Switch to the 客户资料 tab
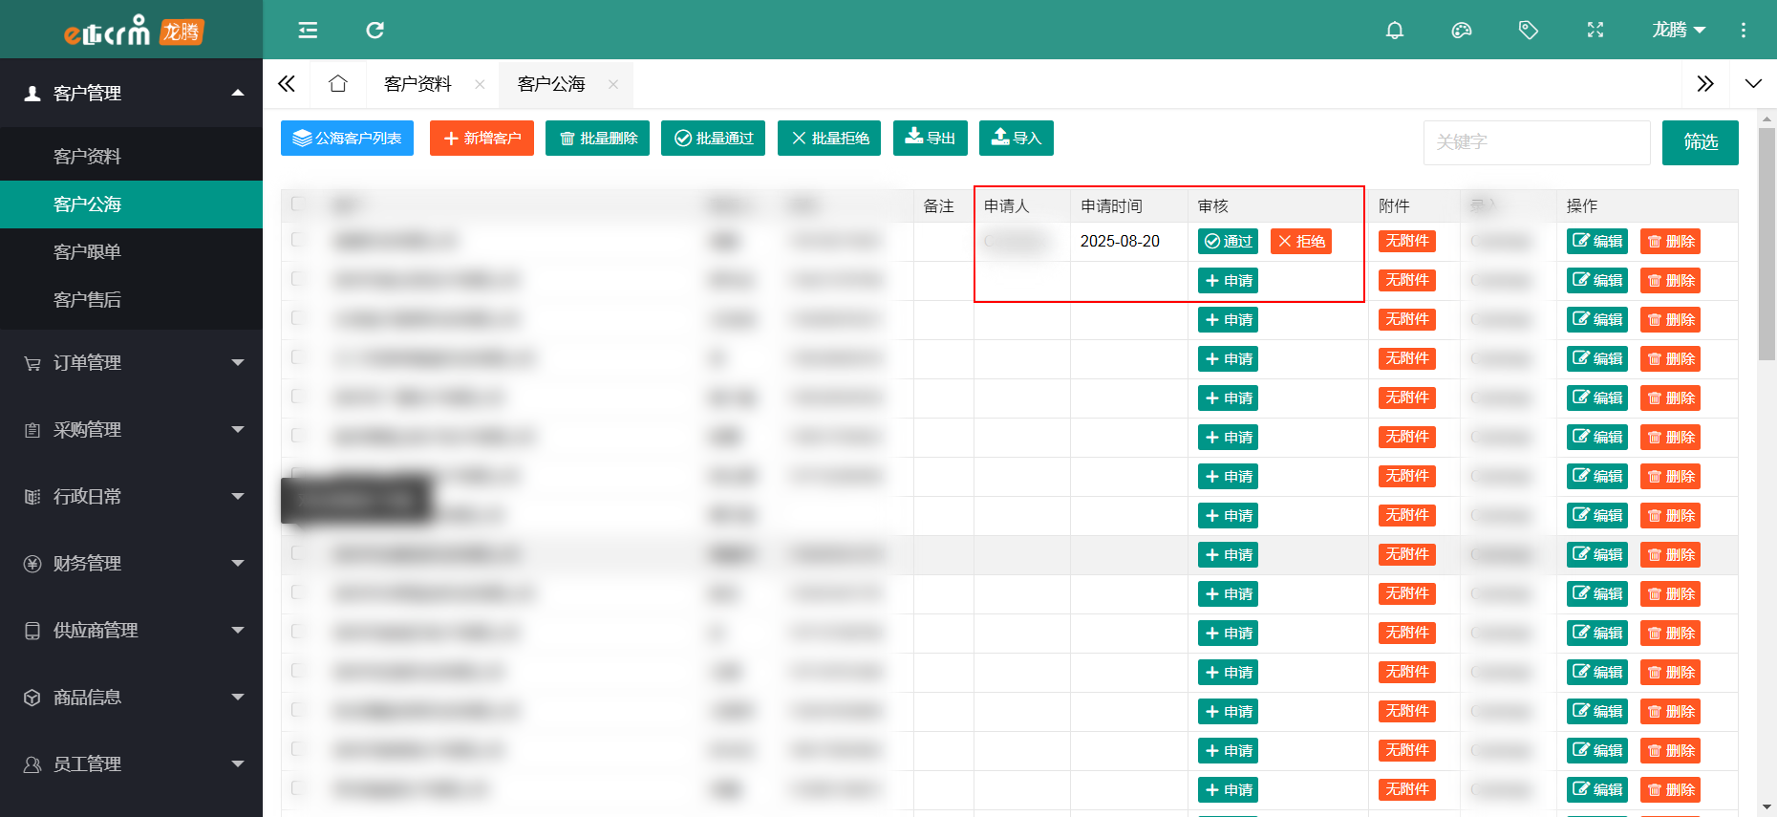 click(417, 84)
